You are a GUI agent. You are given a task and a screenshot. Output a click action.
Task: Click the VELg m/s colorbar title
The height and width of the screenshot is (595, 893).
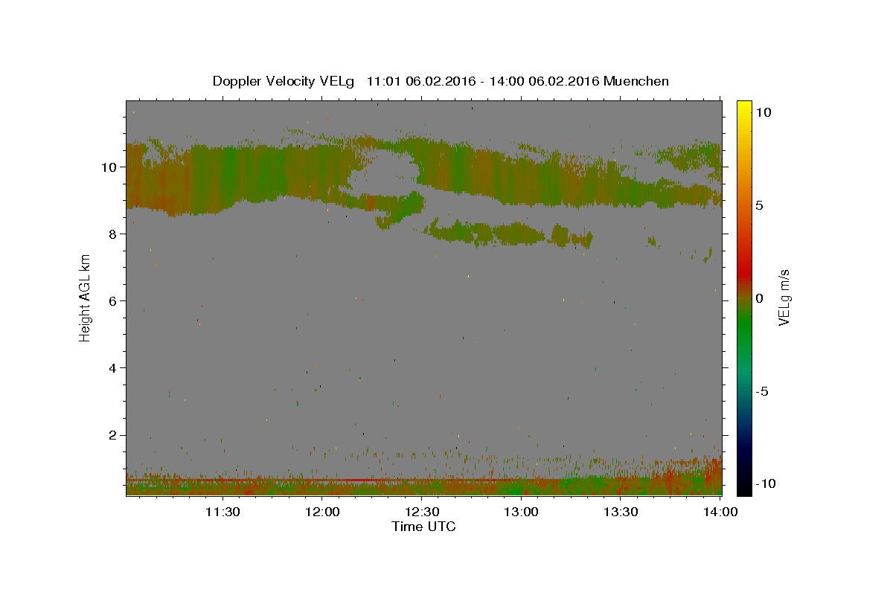coord(784,297)
